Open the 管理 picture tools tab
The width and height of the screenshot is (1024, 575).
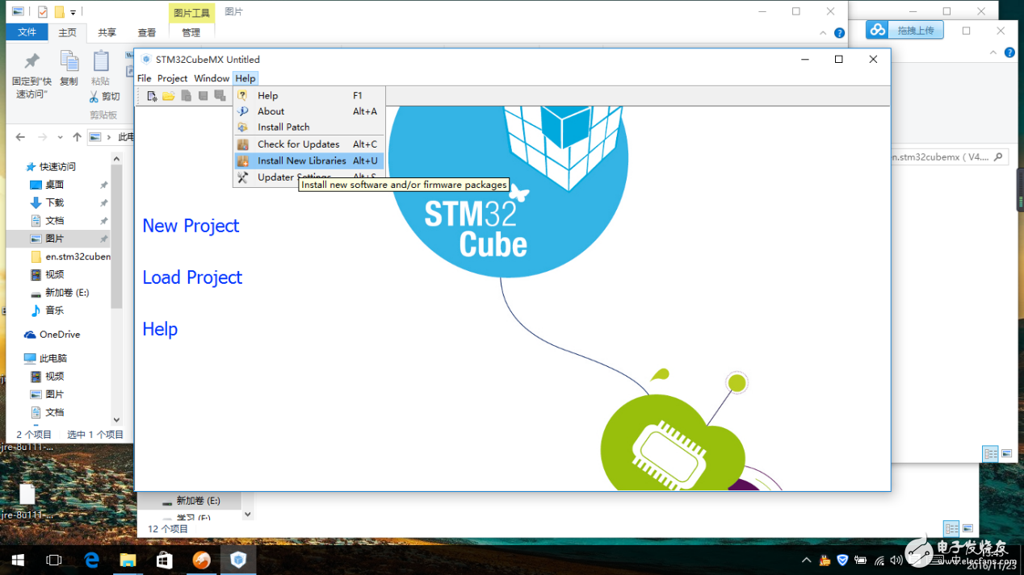tap(191, 32)
